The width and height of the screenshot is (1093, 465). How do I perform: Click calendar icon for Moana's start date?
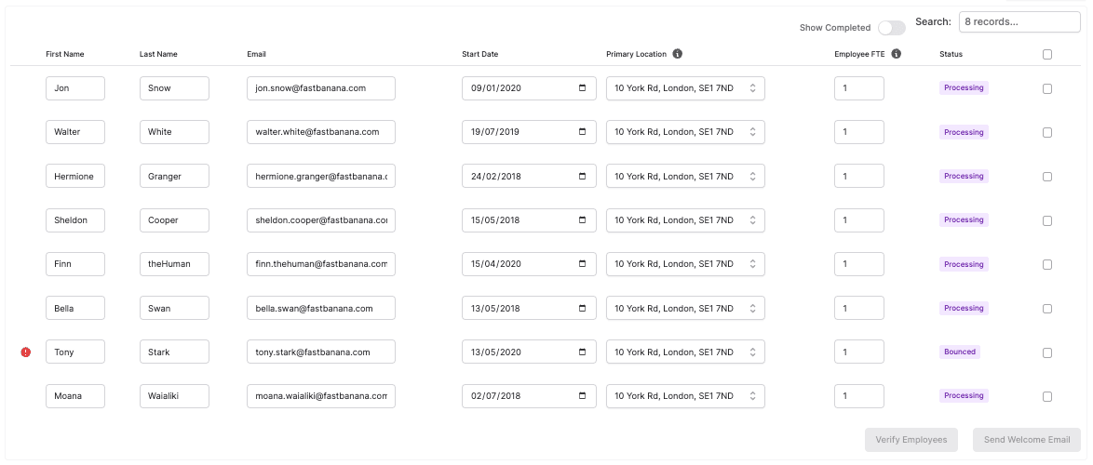point(583,396)
